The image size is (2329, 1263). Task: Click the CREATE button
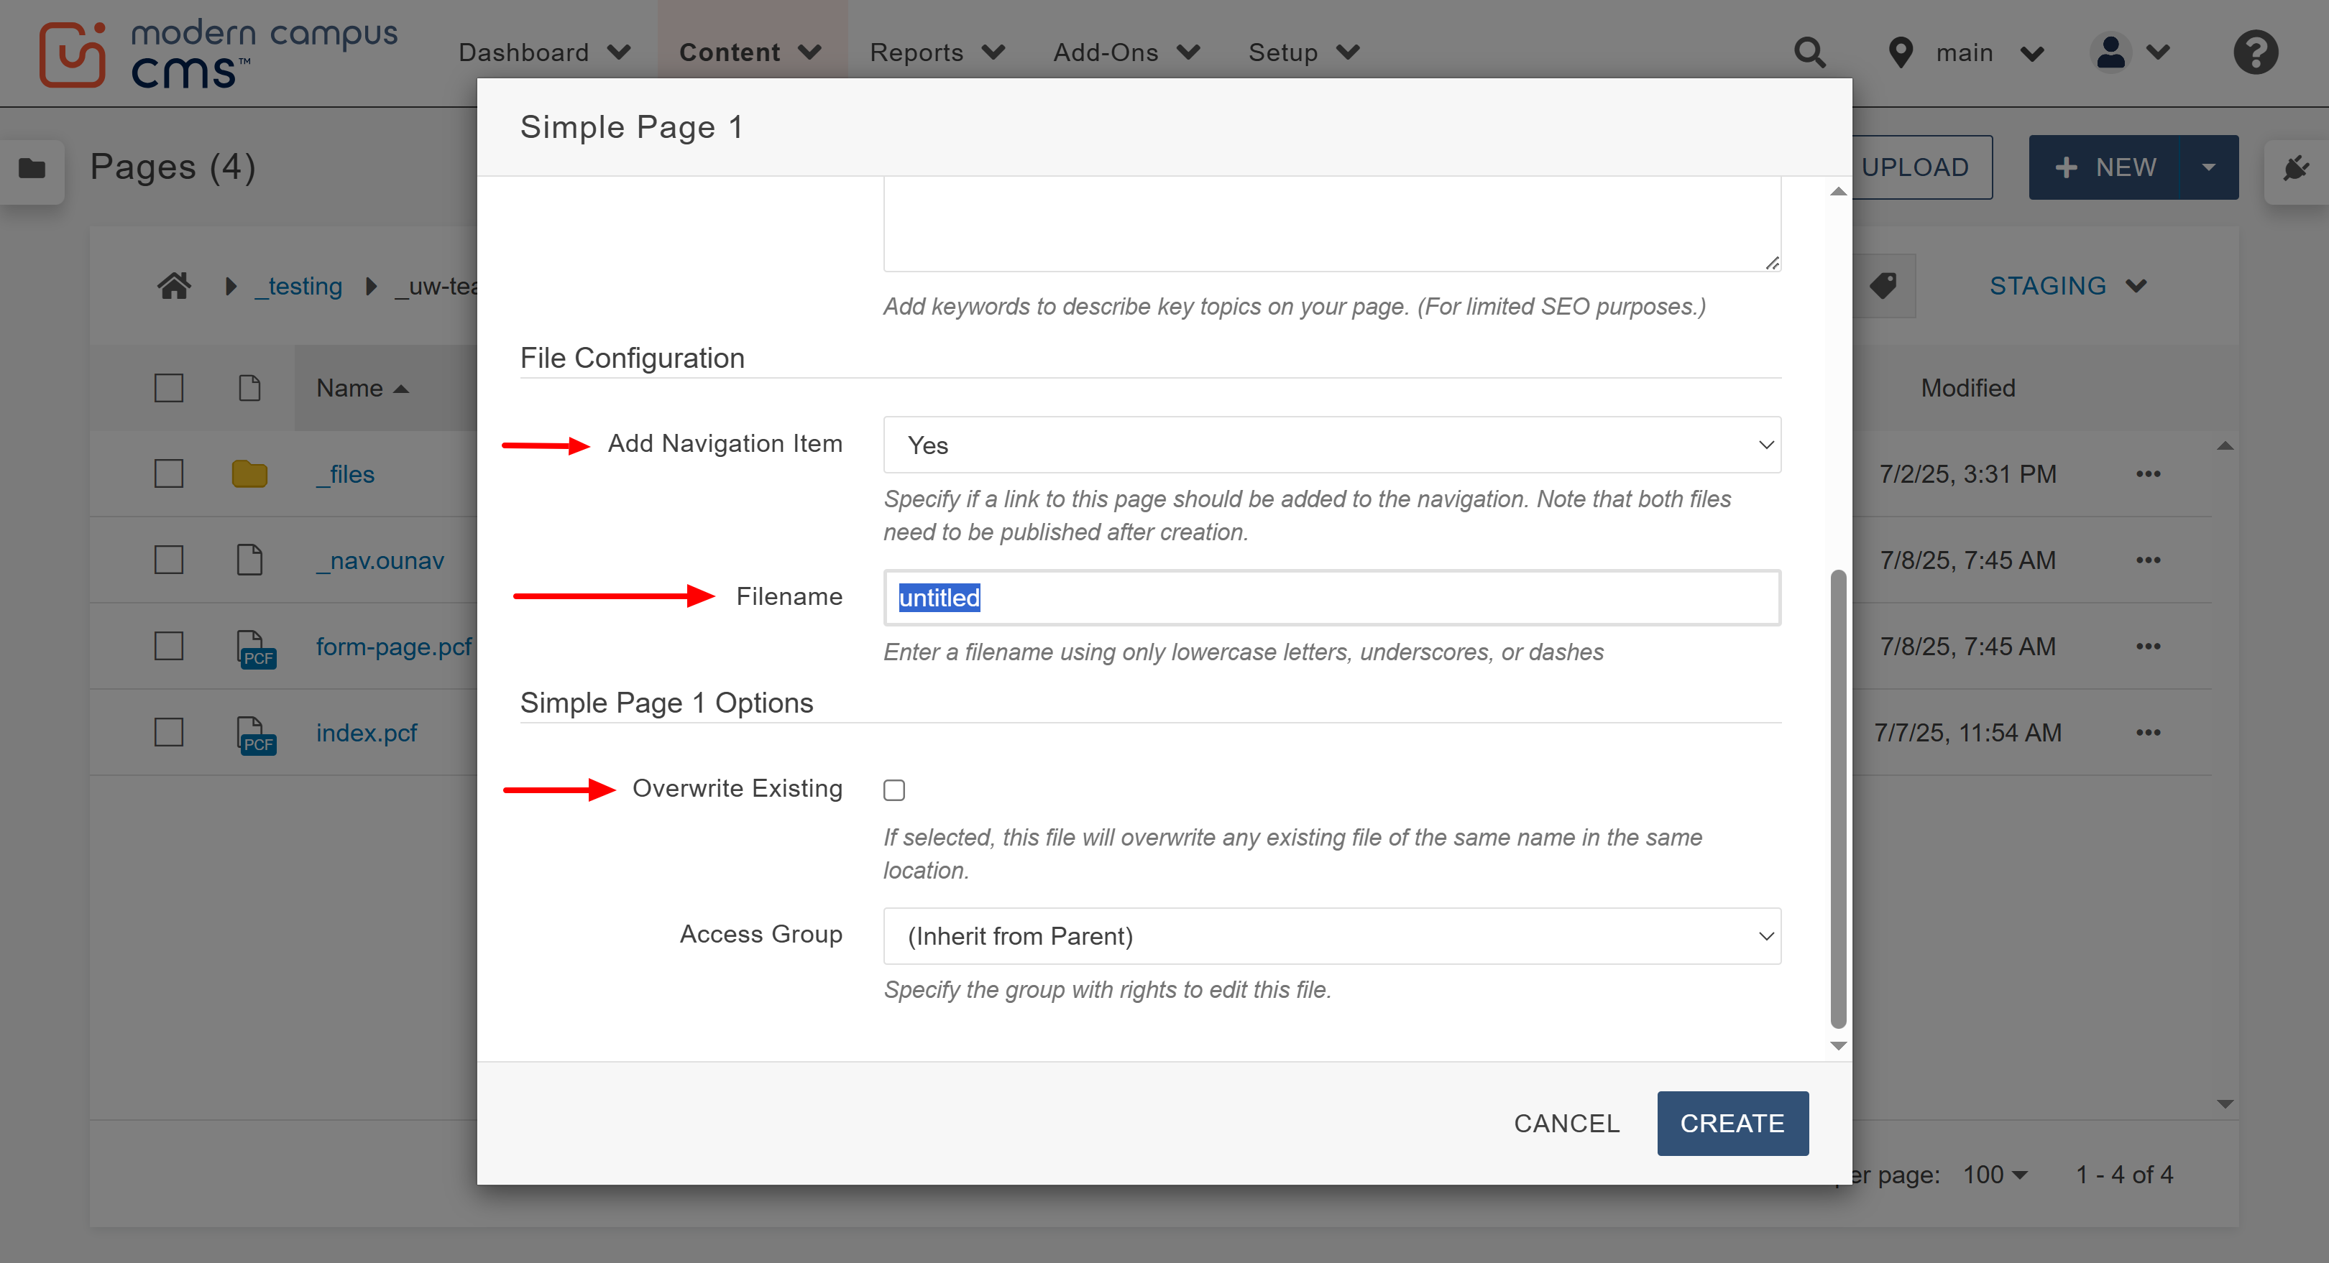coord(1732,1123)
